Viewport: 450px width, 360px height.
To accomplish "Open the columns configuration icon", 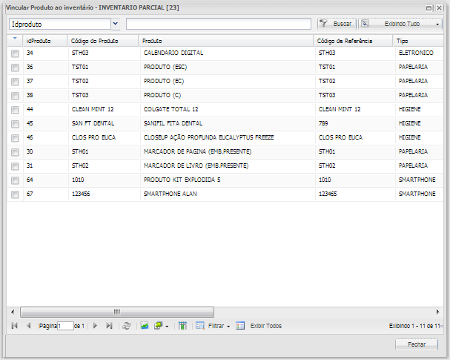I will click(x=182, y=326).
